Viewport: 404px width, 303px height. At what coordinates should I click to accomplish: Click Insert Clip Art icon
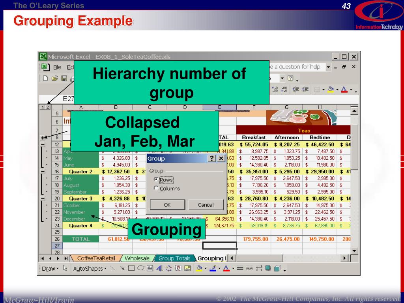178,268
